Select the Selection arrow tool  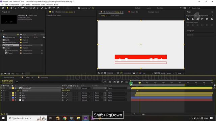coord(7,8)
